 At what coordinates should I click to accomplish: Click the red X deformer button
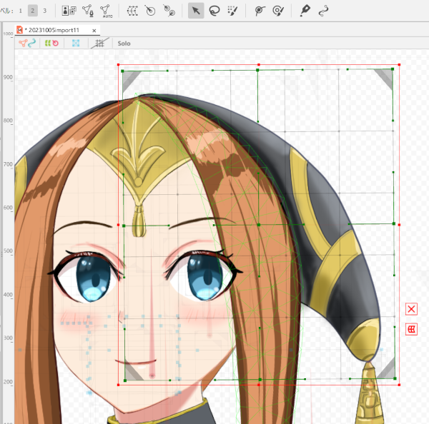(411, 309)
